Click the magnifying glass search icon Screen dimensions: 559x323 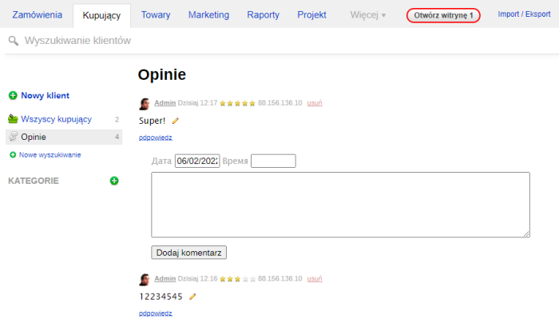(14, 41)
